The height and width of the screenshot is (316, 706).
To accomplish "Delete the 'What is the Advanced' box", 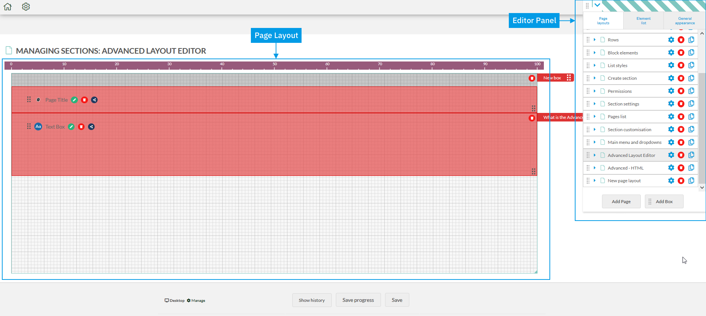I will (532, 118).
